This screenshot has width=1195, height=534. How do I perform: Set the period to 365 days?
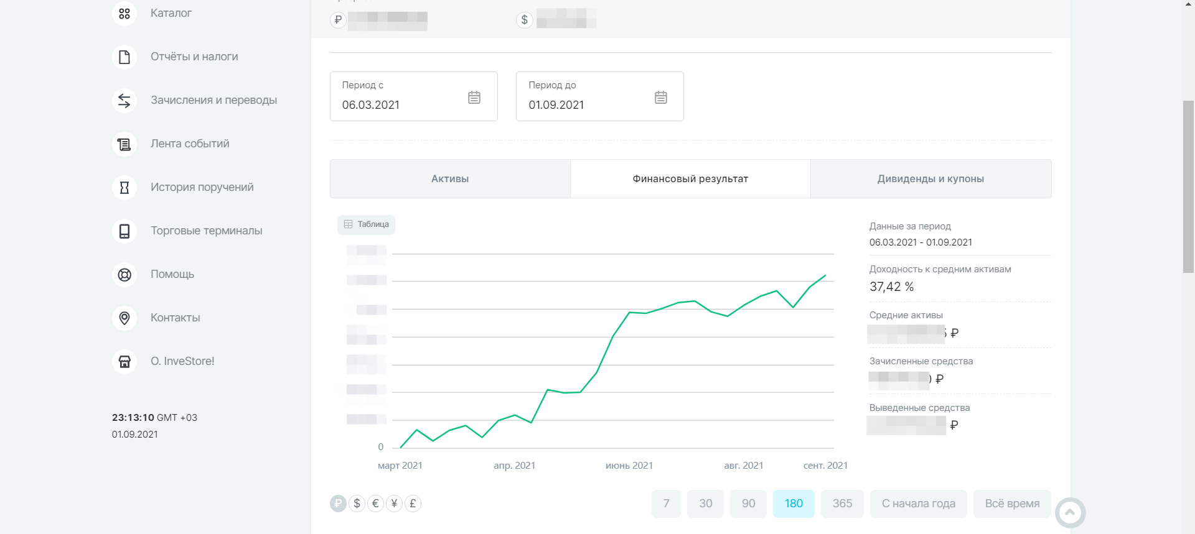click(x=842, y=504)
